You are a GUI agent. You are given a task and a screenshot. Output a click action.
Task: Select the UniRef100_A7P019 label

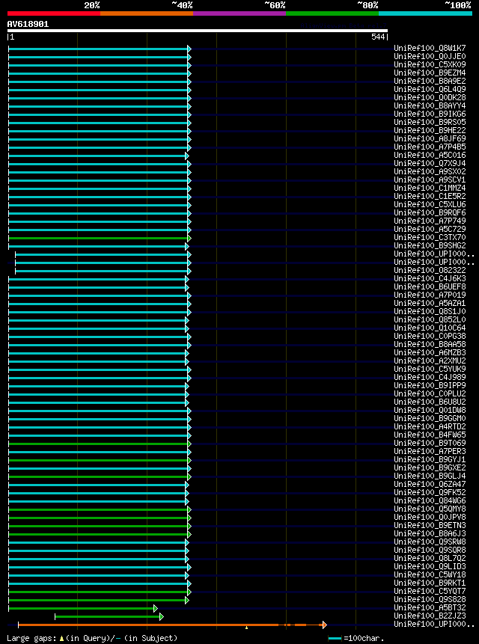coord(430,295)
